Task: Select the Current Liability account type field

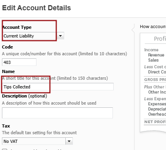Action: 33,36
